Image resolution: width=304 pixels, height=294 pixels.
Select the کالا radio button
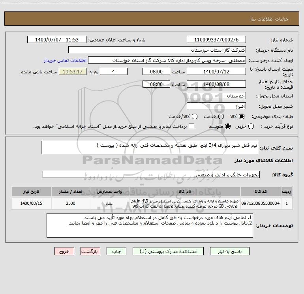coord(242,116)
